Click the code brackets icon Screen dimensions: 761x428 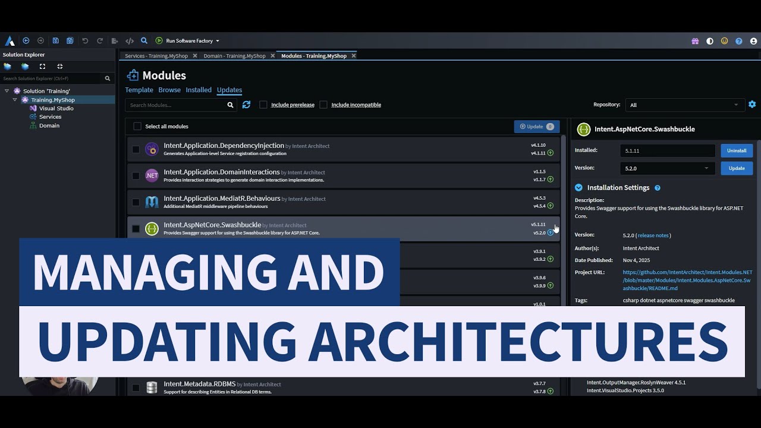coord(130,41)
